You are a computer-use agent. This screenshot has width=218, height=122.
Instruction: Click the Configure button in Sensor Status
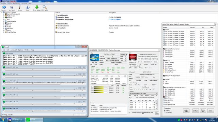click(x=195, y=111)
